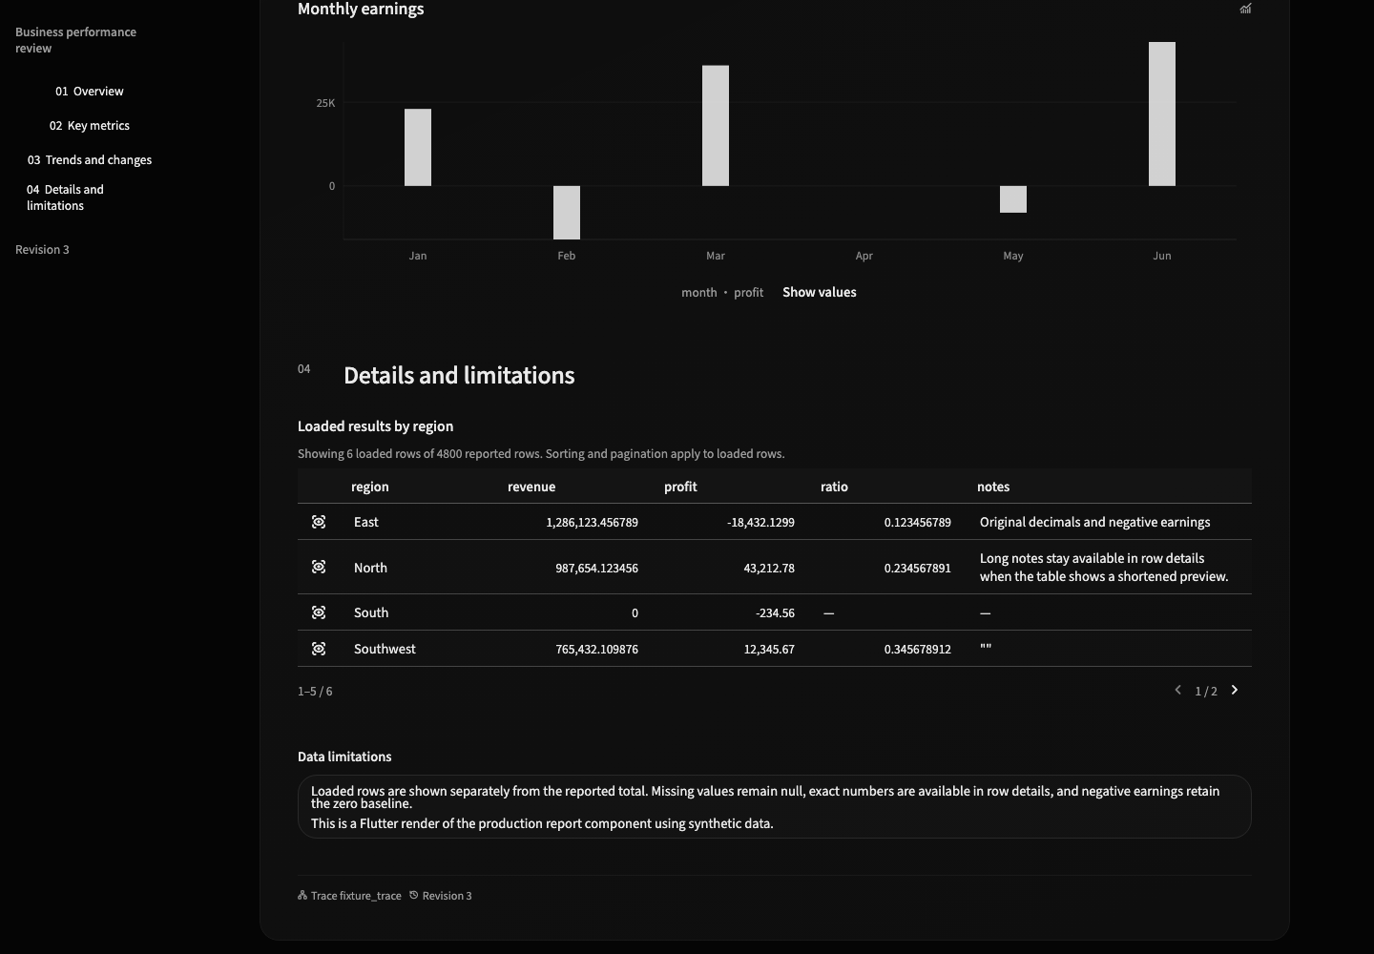Open 03 Trends and changes section
This screenshot has width=1374, height=954.
click(x=90, y=160)
